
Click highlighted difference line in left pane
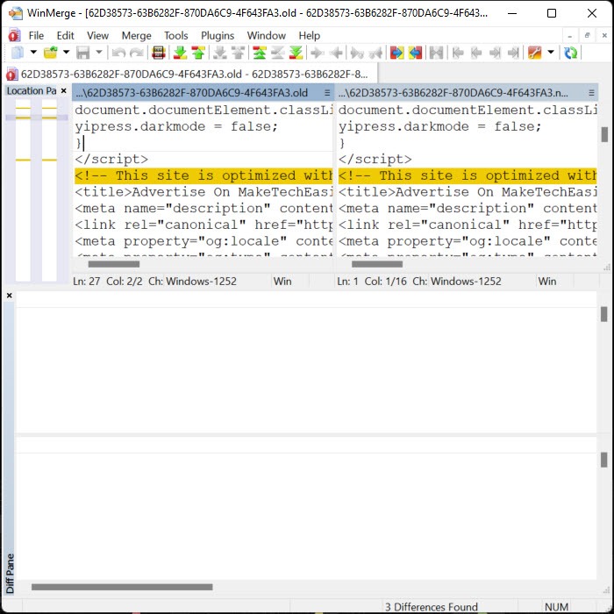[203, 175]
